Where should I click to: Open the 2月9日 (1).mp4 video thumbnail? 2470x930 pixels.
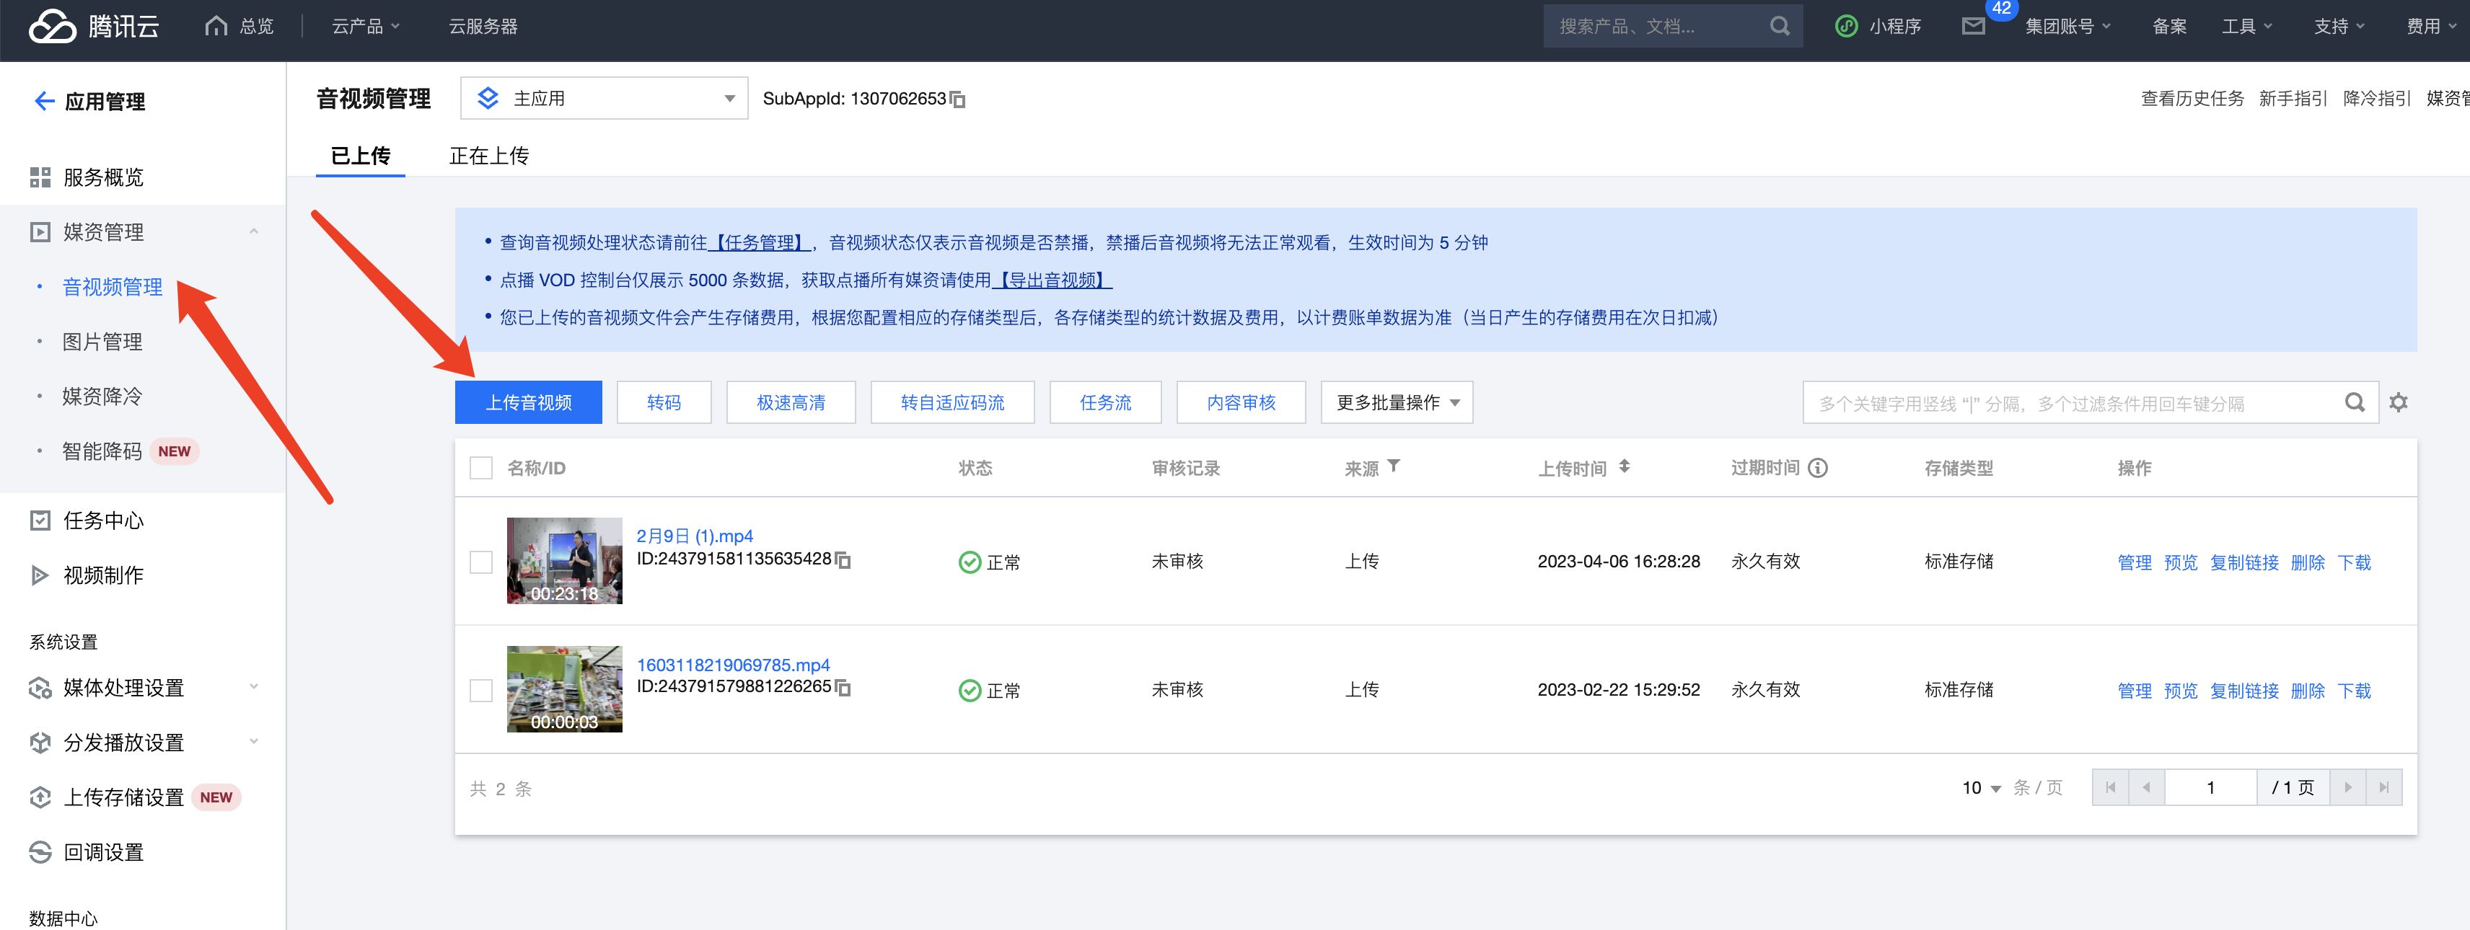coord(564,560)
